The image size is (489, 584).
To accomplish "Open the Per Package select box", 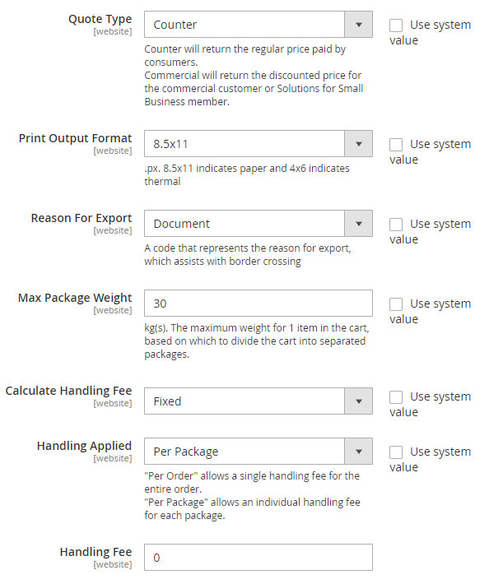I will (x=258, y=452).
